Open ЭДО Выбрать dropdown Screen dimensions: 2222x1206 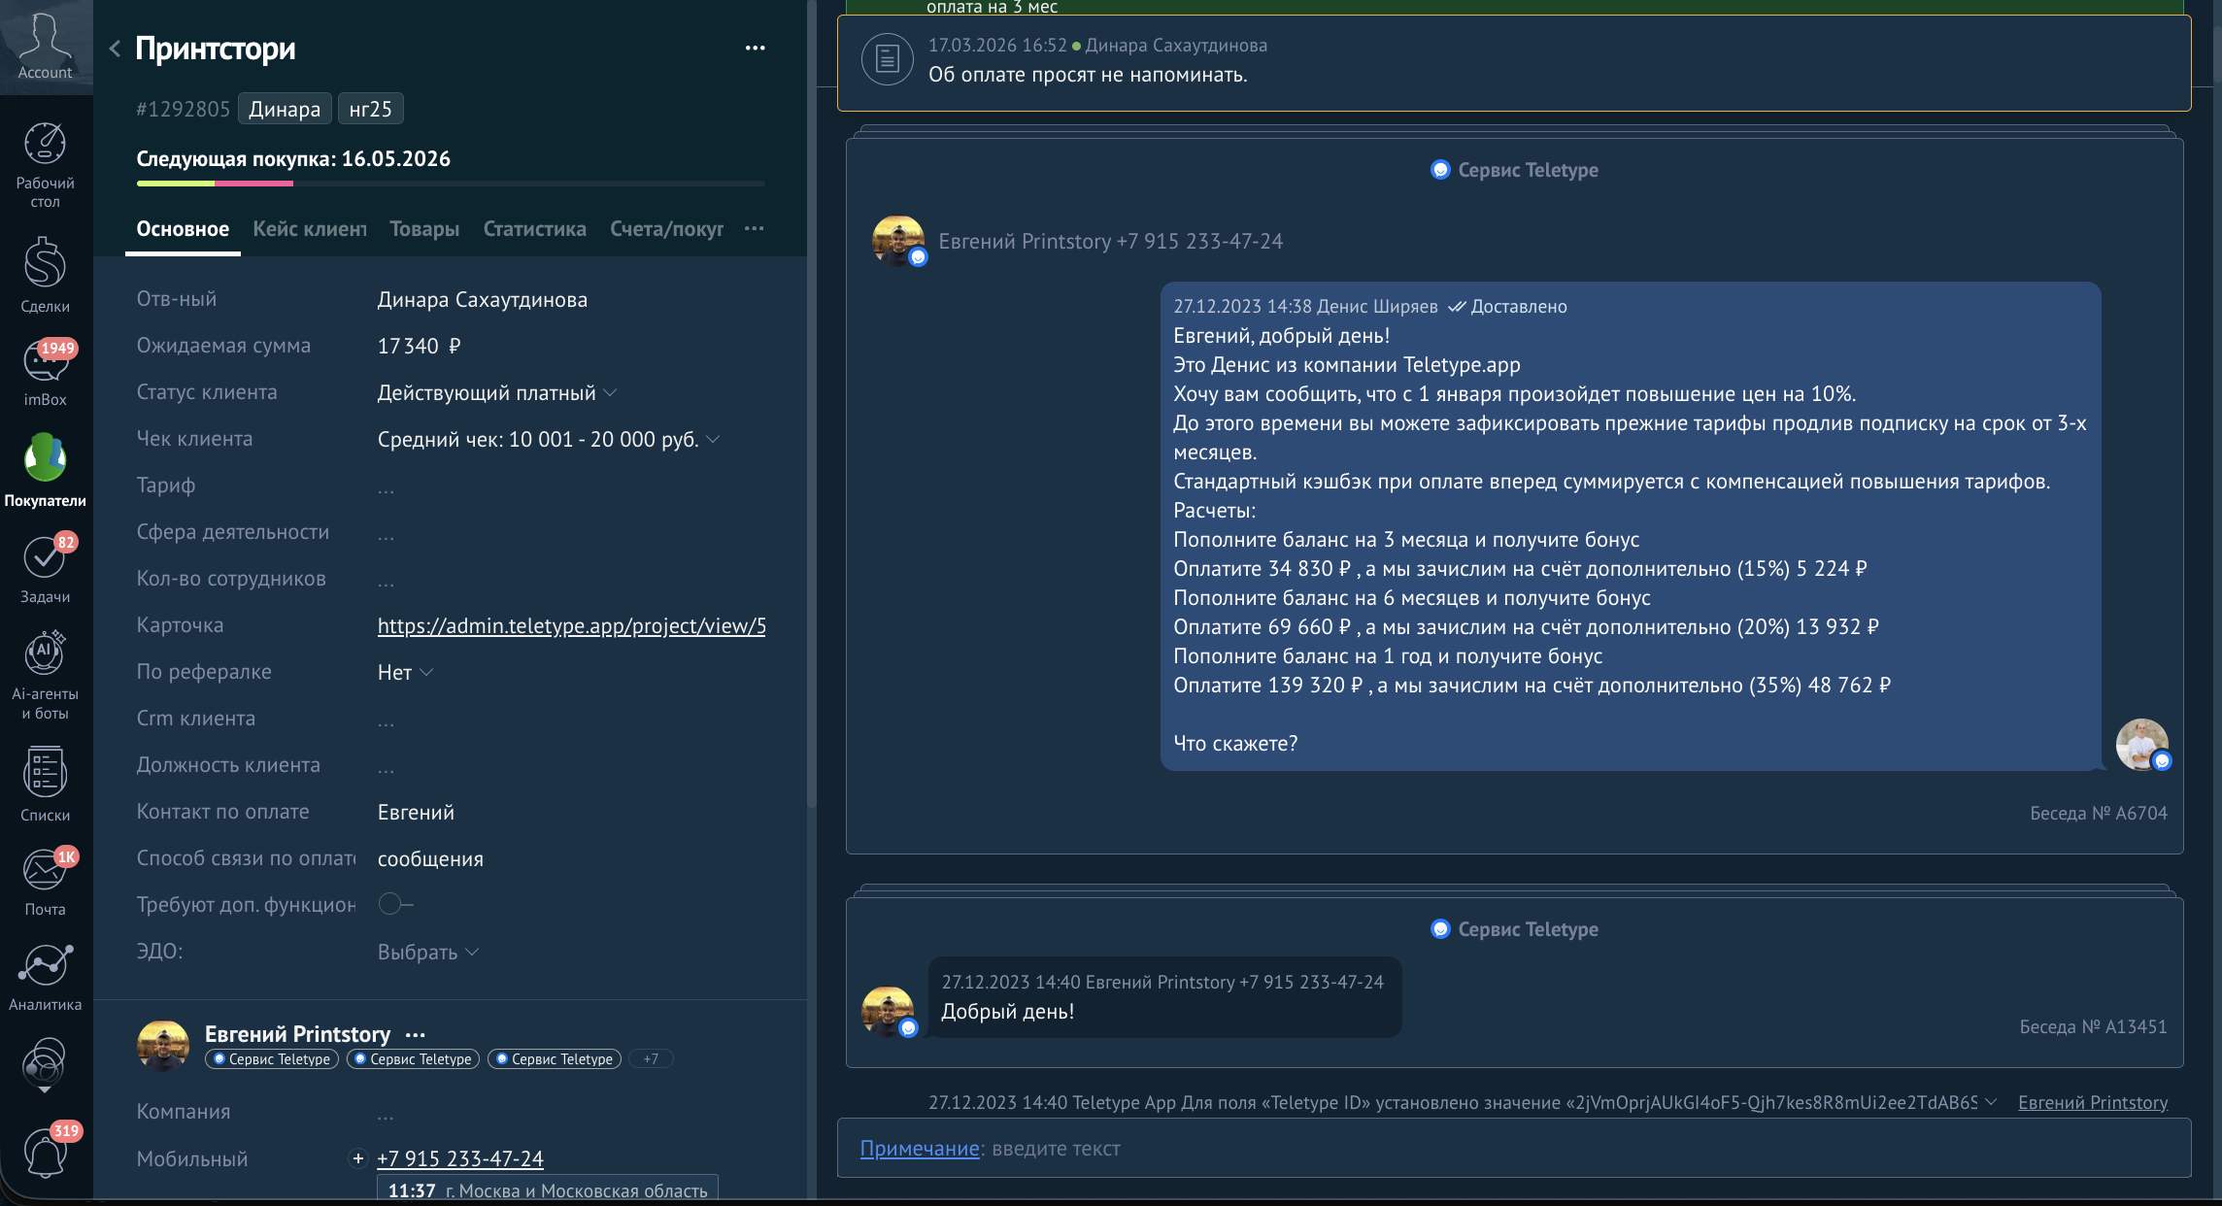pyautogui.click(x=428, y=953)
